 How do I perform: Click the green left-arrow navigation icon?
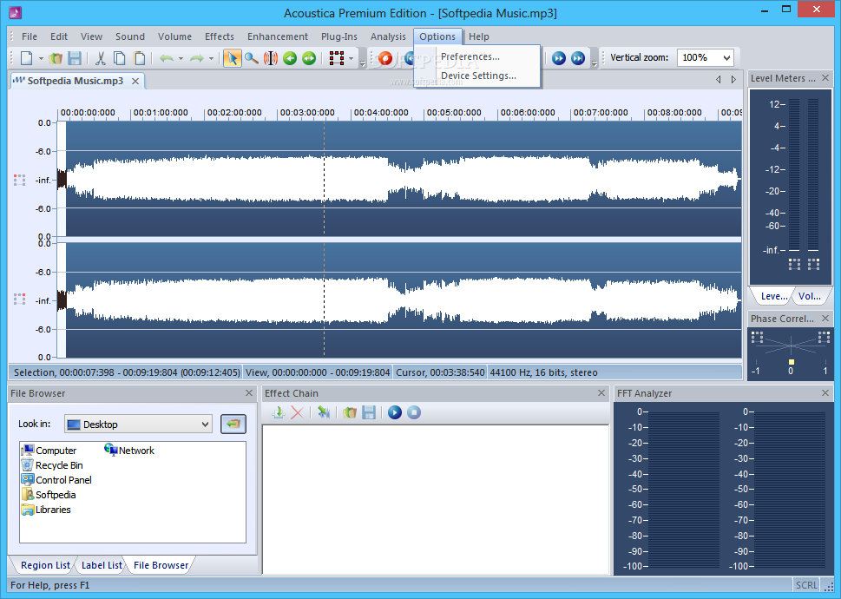(x=290, y=58)
